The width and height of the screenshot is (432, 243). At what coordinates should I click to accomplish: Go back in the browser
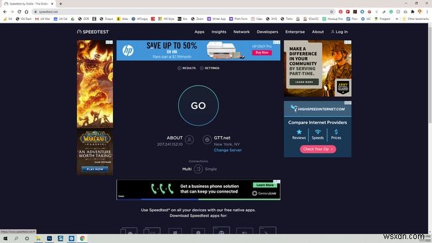(x=5, y=11)
